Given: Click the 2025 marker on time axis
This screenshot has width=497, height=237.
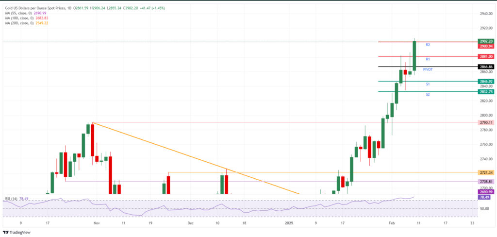Looking at the screenshot, I should pos(288,223).
